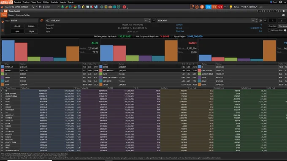Click the yellow network plug connection icon

coord(231,7)
